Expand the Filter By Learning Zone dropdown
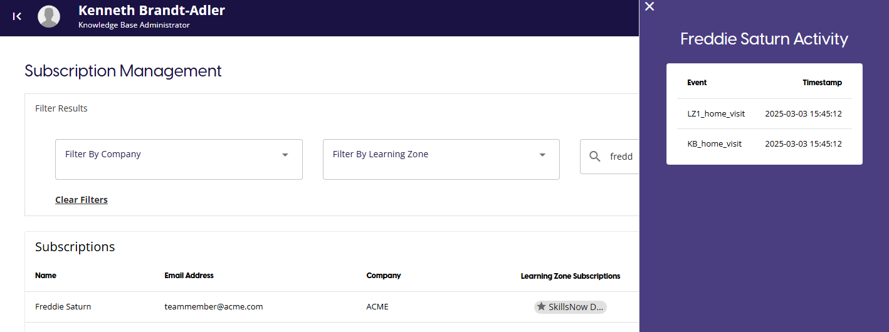 [441, 159]
